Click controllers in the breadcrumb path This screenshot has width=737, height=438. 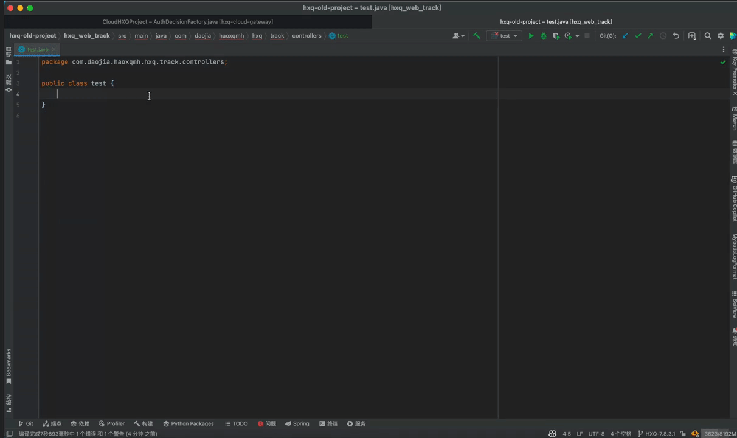tap(306, 36)
